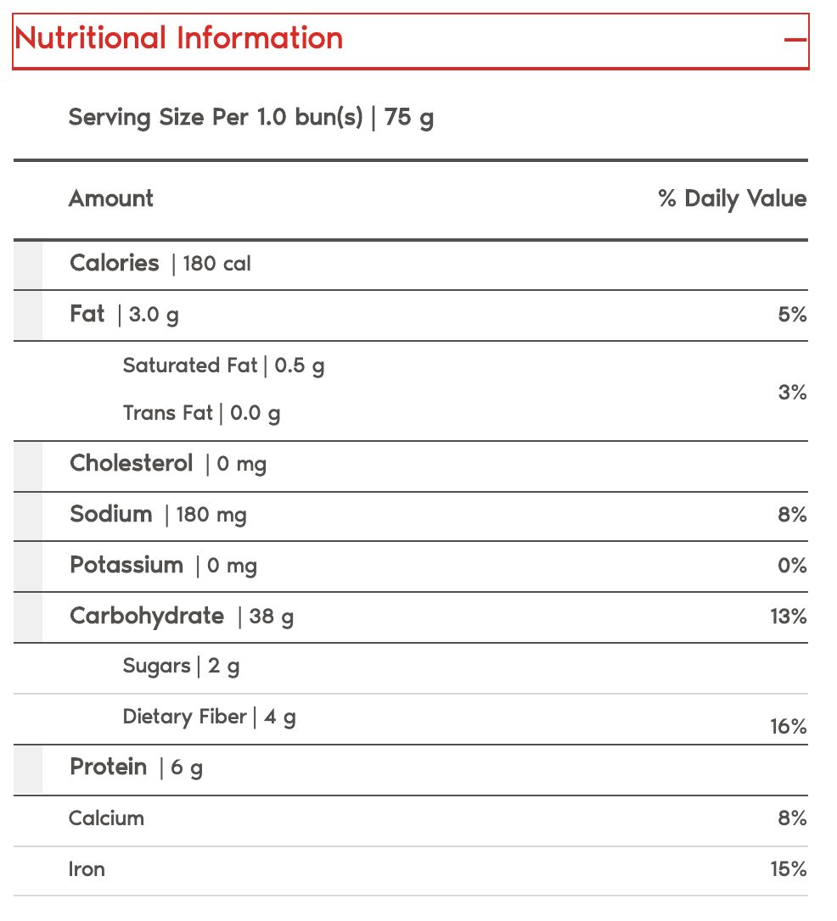The width and height of the screenshot is (837, 921).
Task: Select the Trans Fat 0.0 g line
Action: click(201, 413)
